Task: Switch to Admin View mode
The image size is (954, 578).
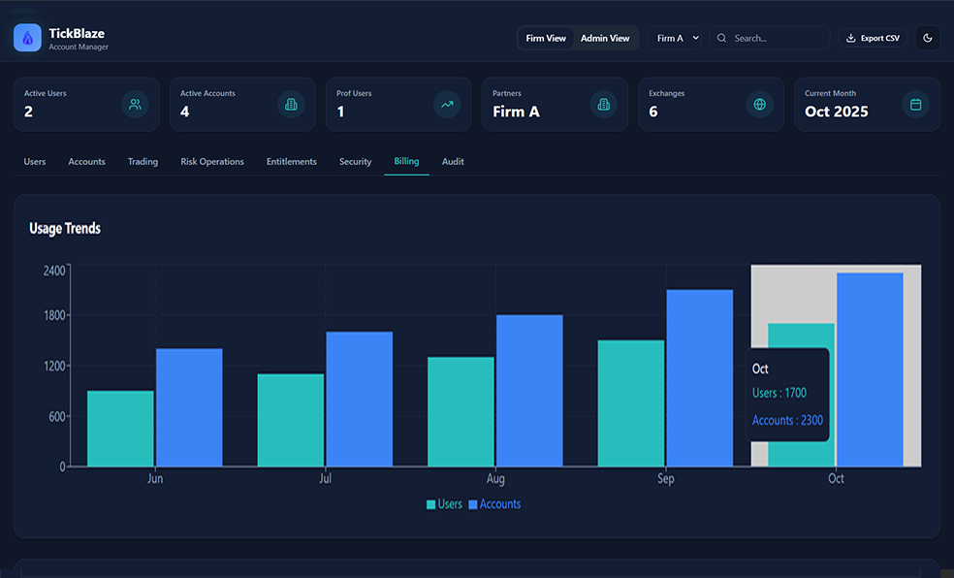Action: (x=605, y=39)
